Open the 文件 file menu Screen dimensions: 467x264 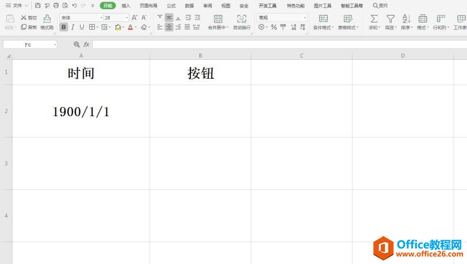tap(17, 5)
